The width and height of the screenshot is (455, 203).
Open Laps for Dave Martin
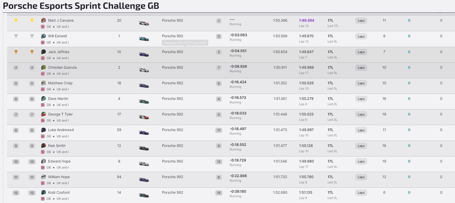361,99
